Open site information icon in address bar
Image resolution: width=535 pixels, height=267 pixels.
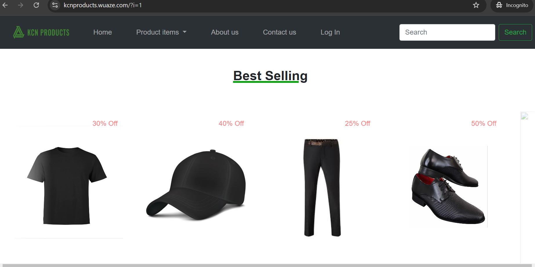click(x=55, y=5)
